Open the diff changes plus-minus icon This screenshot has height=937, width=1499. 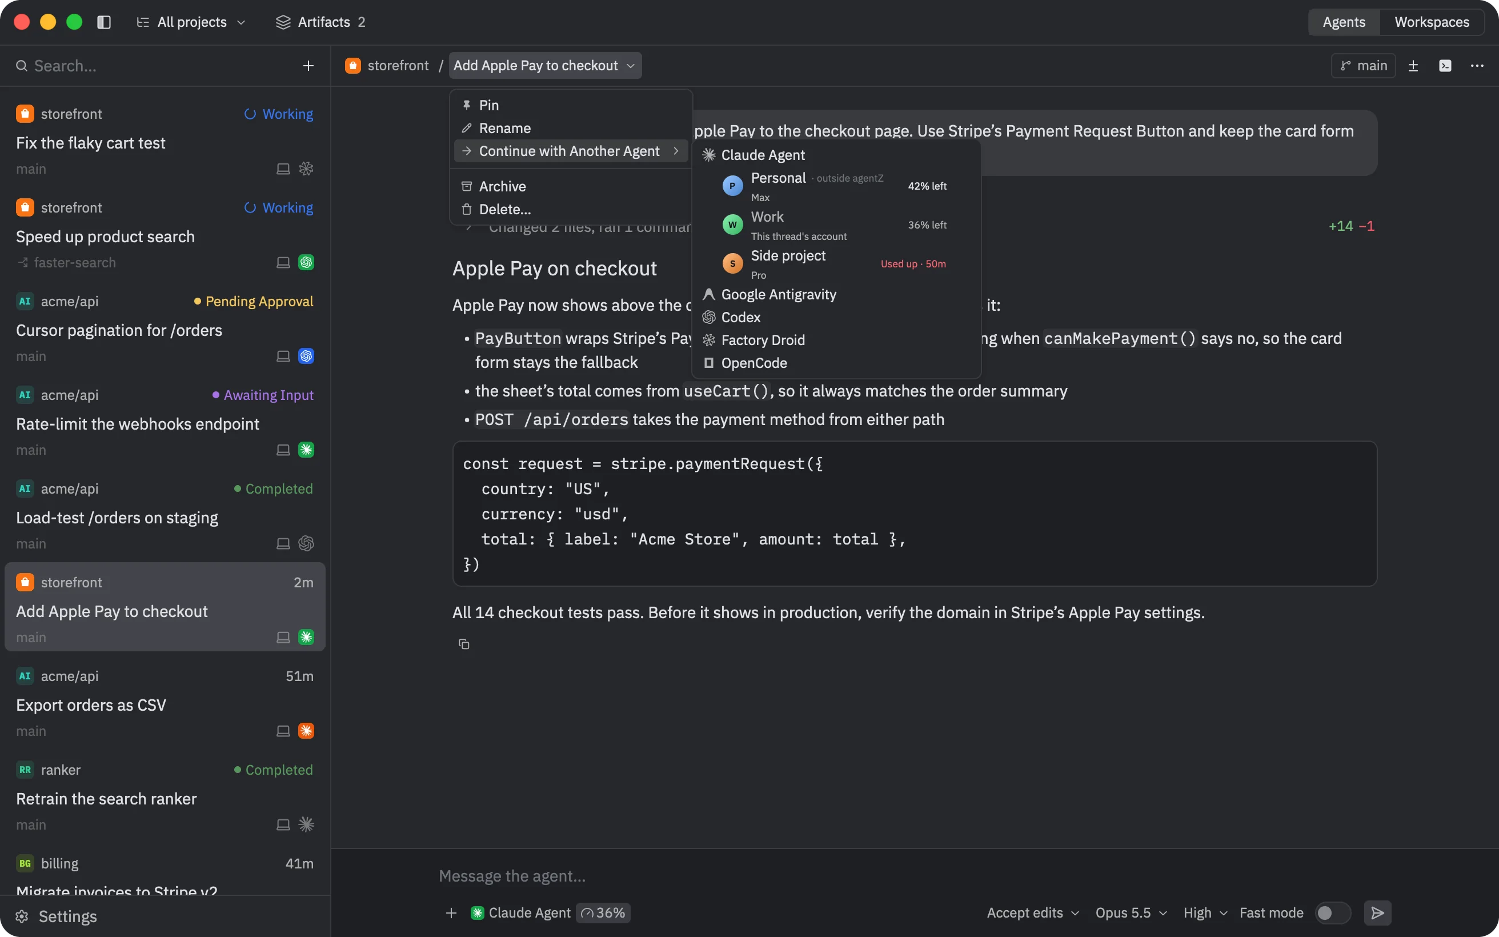click(x=1413, y=66)
